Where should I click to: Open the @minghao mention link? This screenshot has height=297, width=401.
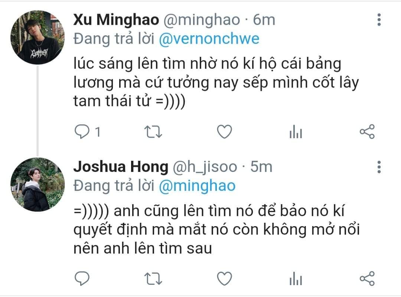pos(197,186)
